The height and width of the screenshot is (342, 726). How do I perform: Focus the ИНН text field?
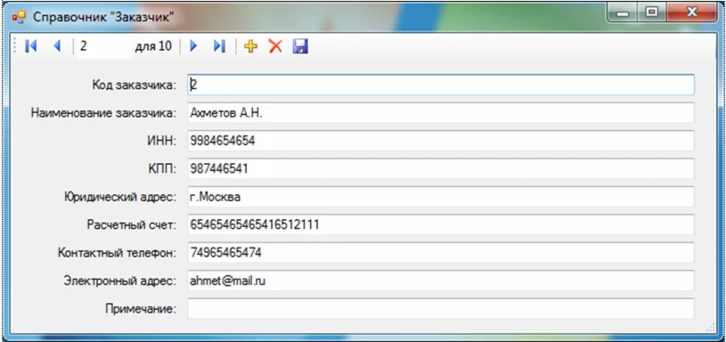pyautogui.click(x=441, y=141)
